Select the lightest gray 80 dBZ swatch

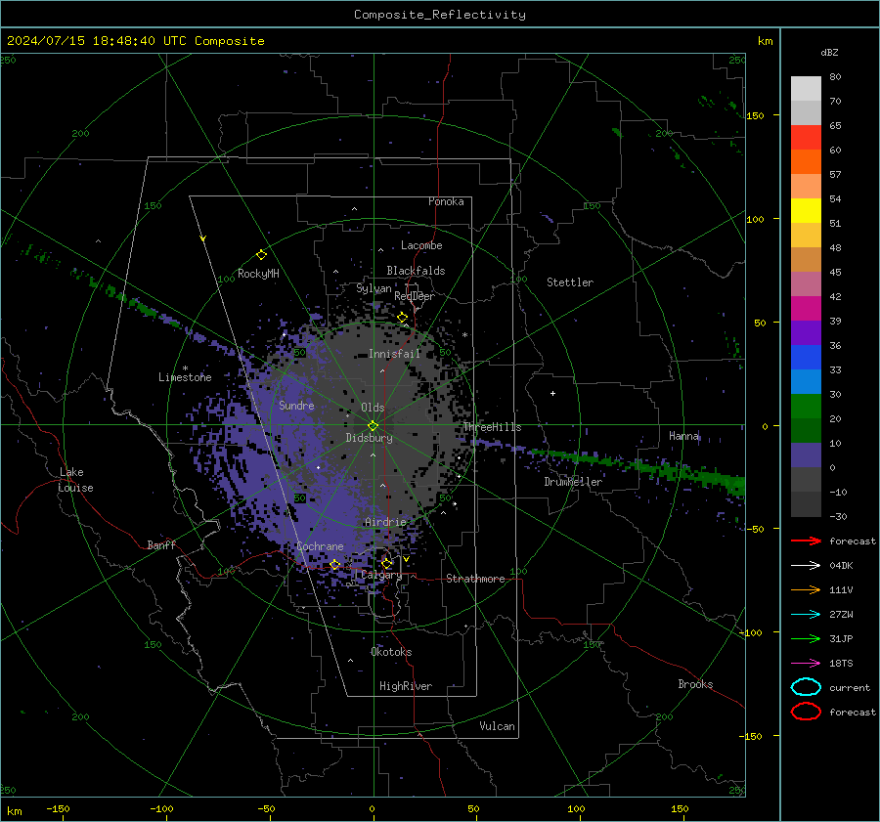[806, 88]
